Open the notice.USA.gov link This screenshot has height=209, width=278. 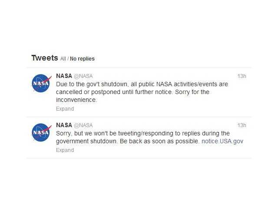(222, 141)
